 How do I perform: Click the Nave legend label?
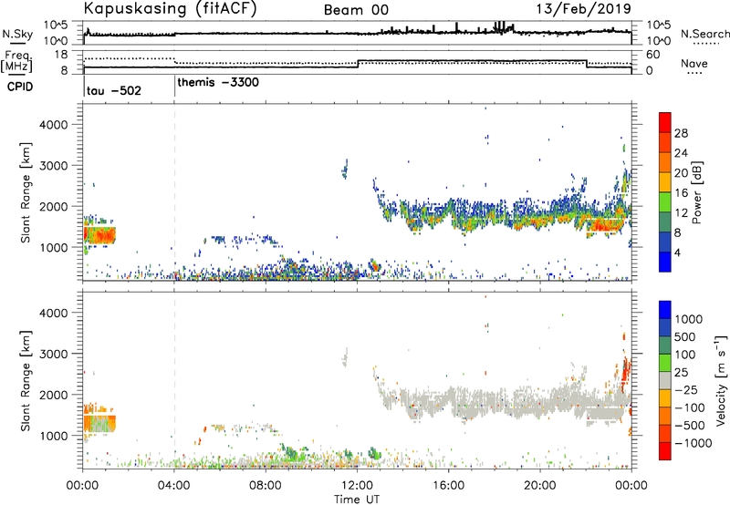click(x=694, y=63)
